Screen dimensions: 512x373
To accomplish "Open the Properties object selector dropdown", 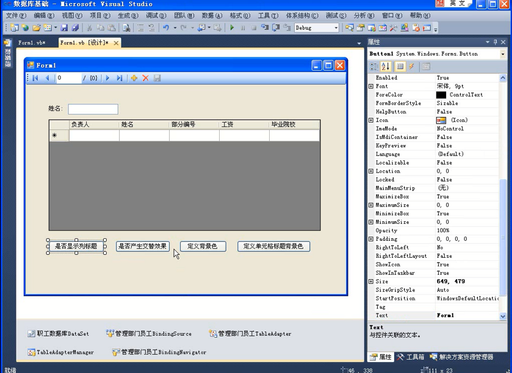I will 502,54.
